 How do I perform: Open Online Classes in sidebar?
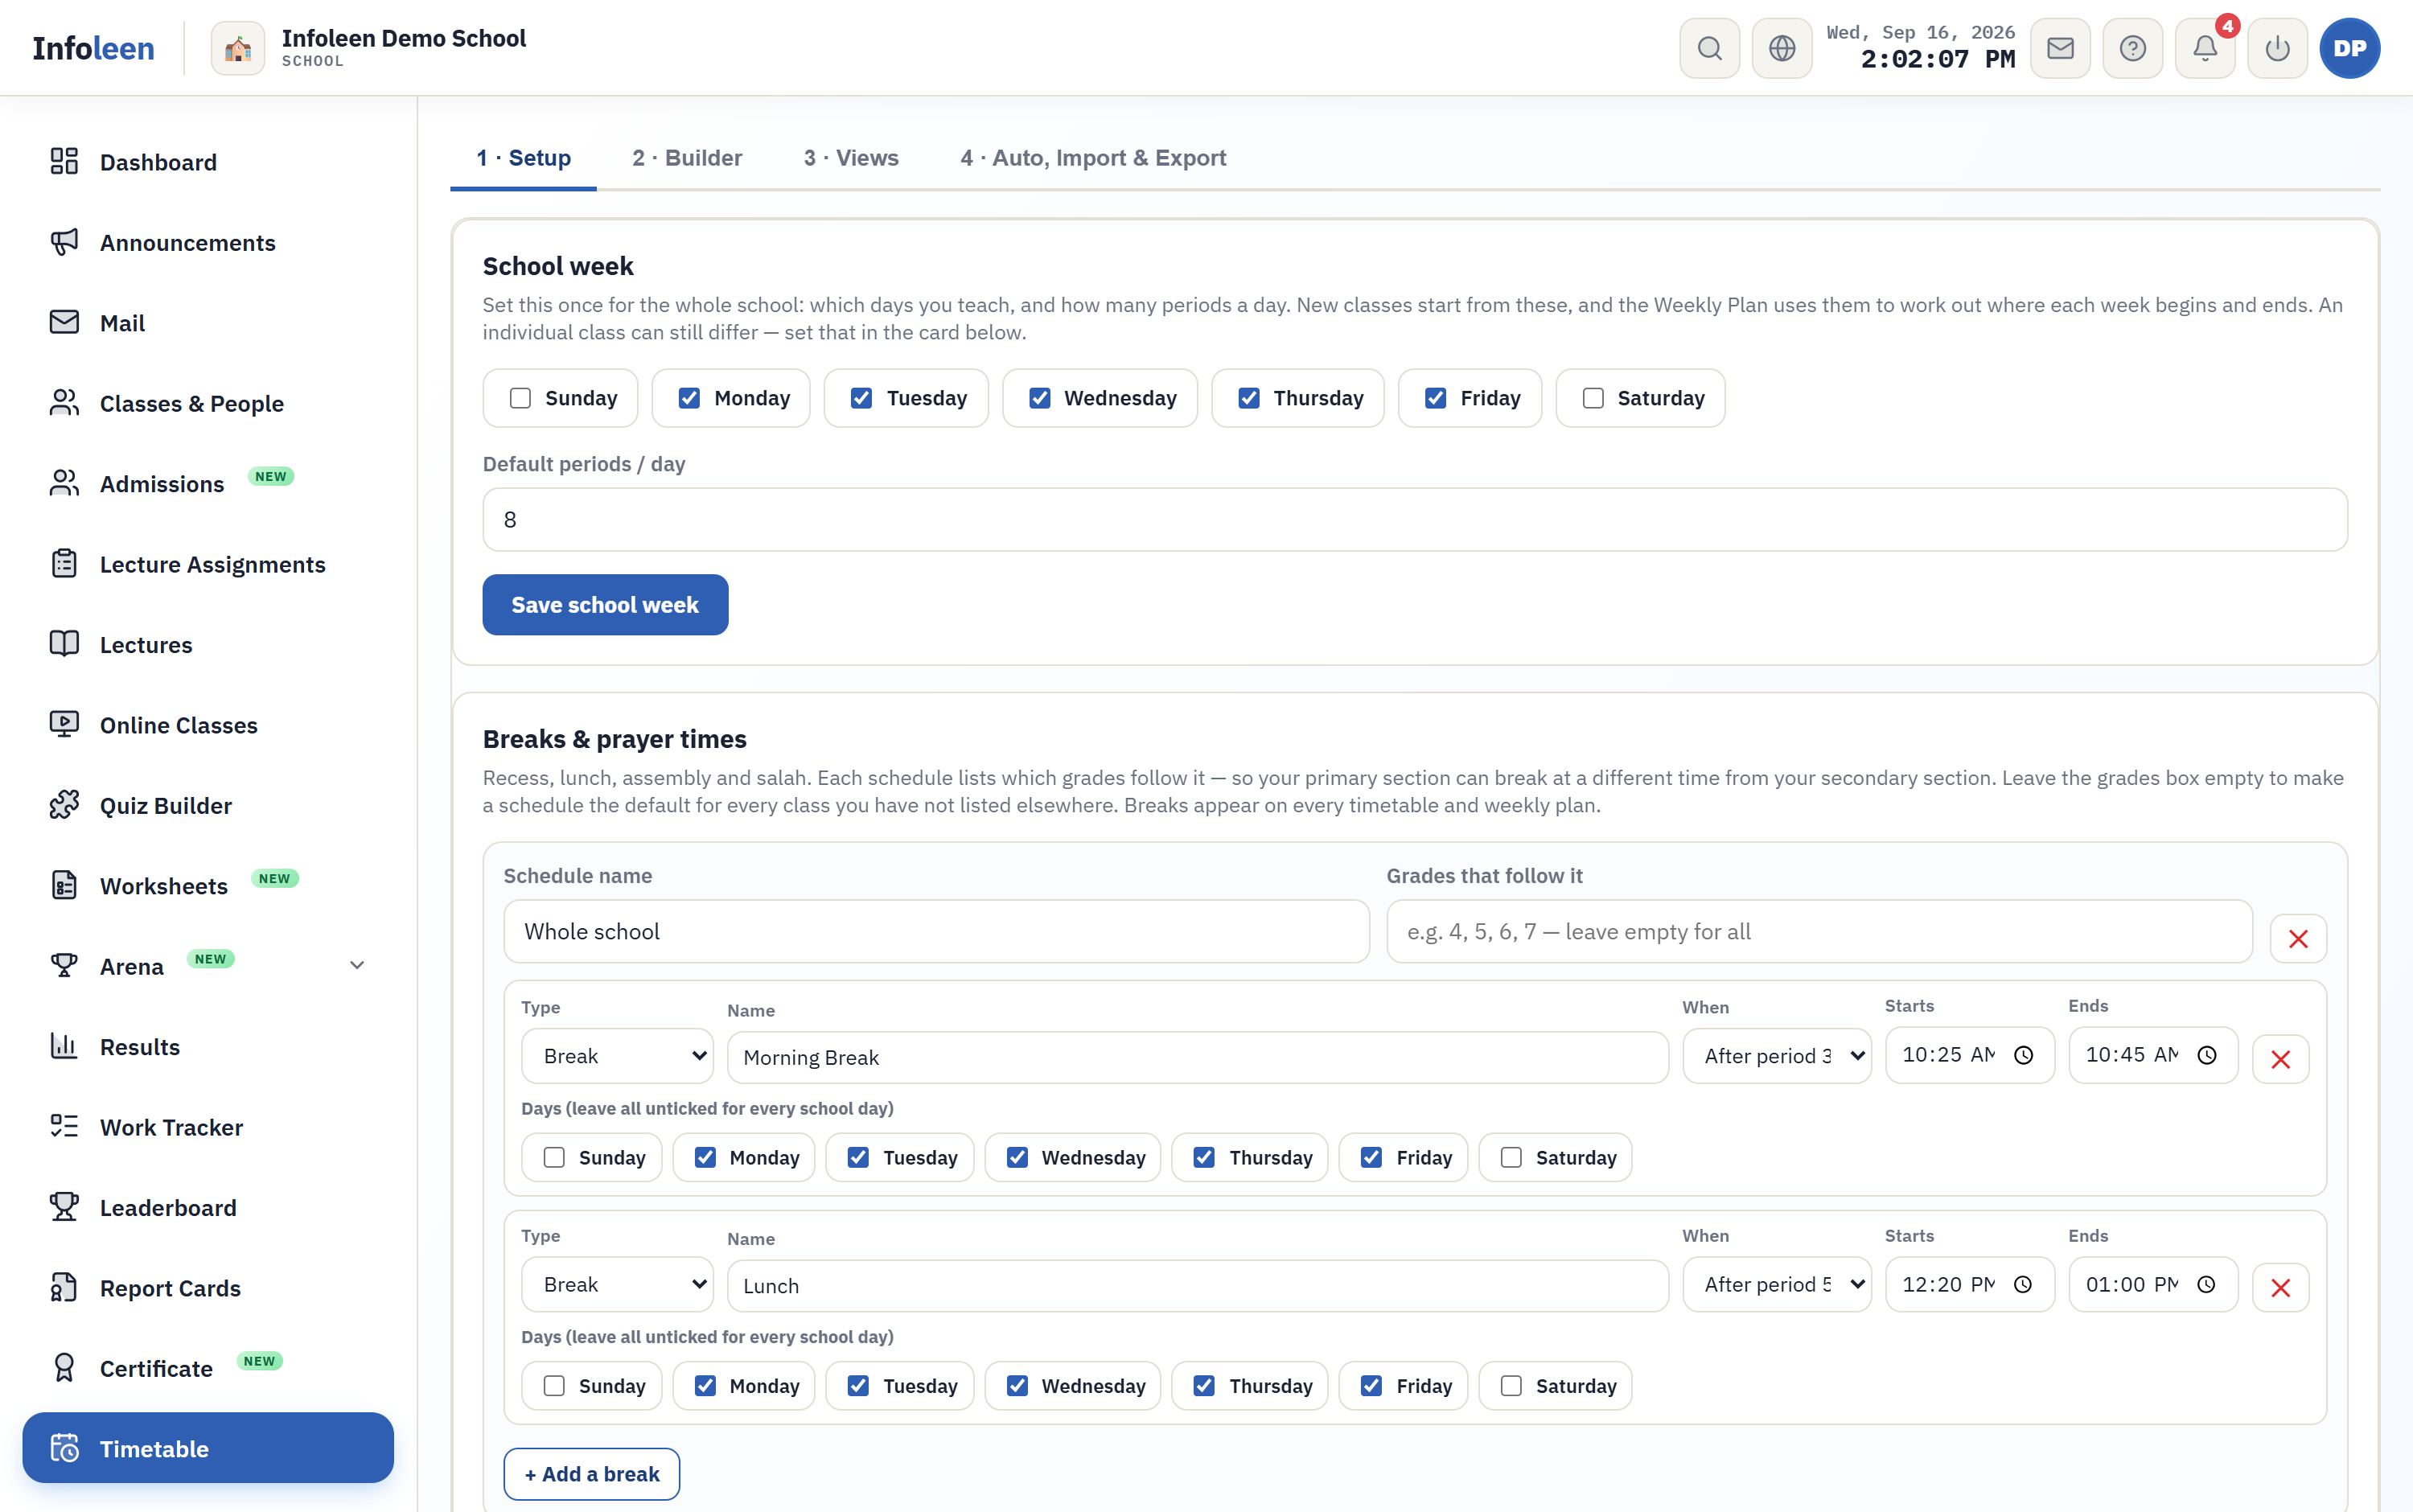click(208, 725)
